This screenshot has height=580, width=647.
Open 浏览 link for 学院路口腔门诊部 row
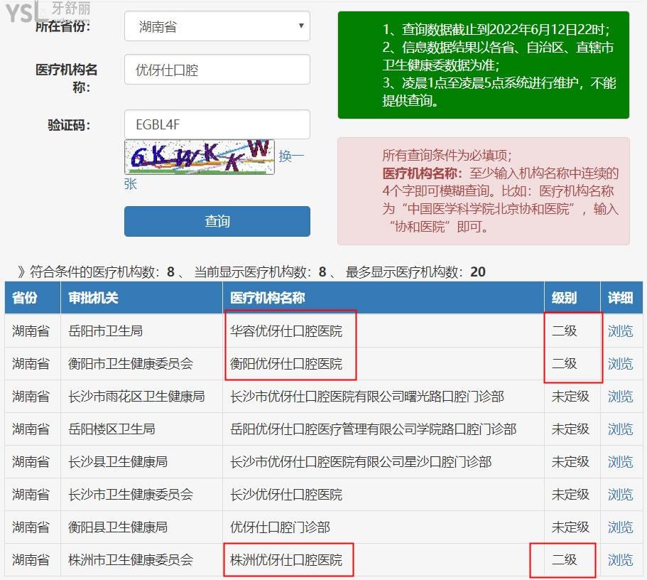click(x=620, y=429)
